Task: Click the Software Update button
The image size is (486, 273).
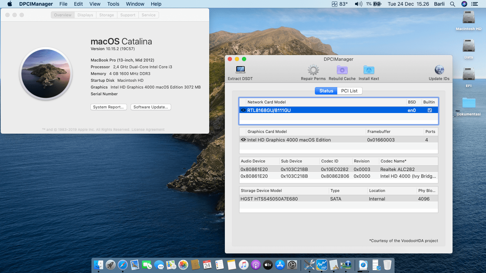Action: (150, 107)
